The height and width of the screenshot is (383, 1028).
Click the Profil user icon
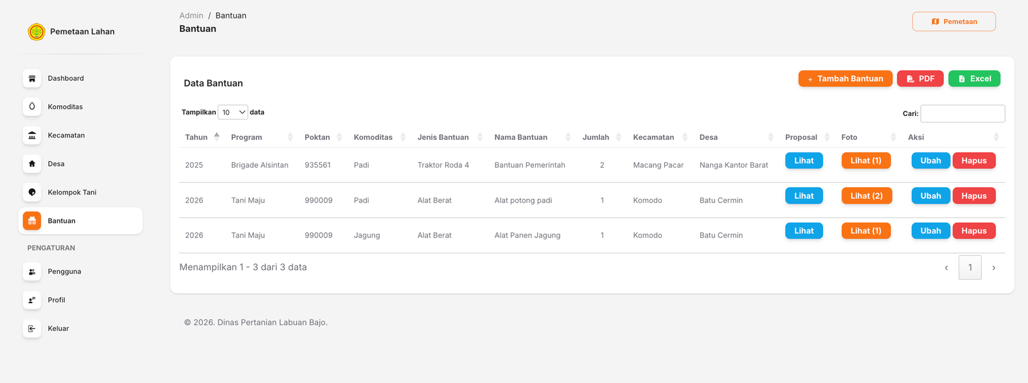[32, 300]
